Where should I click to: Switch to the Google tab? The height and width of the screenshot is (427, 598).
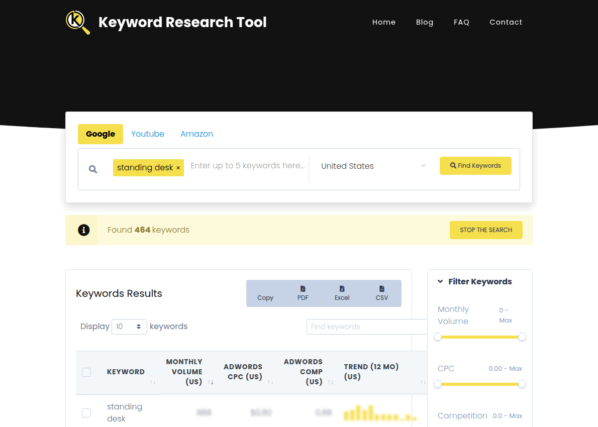(x=101, y=134)
